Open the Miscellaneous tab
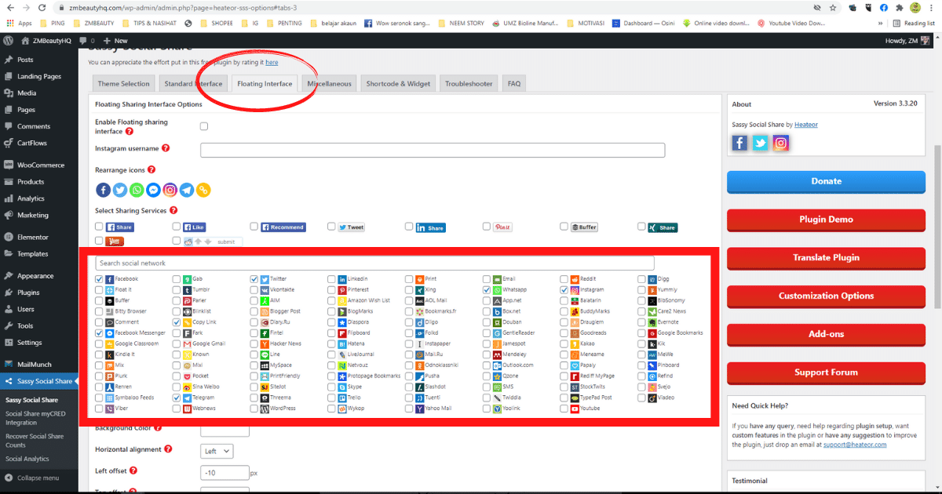Viewport: 942px width, 494px height. (x=329, y=84)
